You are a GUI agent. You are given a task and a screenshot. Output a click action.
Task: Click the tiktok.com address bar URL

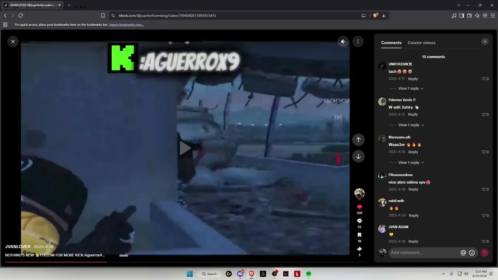167,16
